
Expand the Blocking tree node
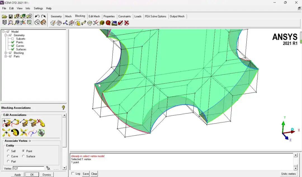pyautogui.click(x=6, y=53)
